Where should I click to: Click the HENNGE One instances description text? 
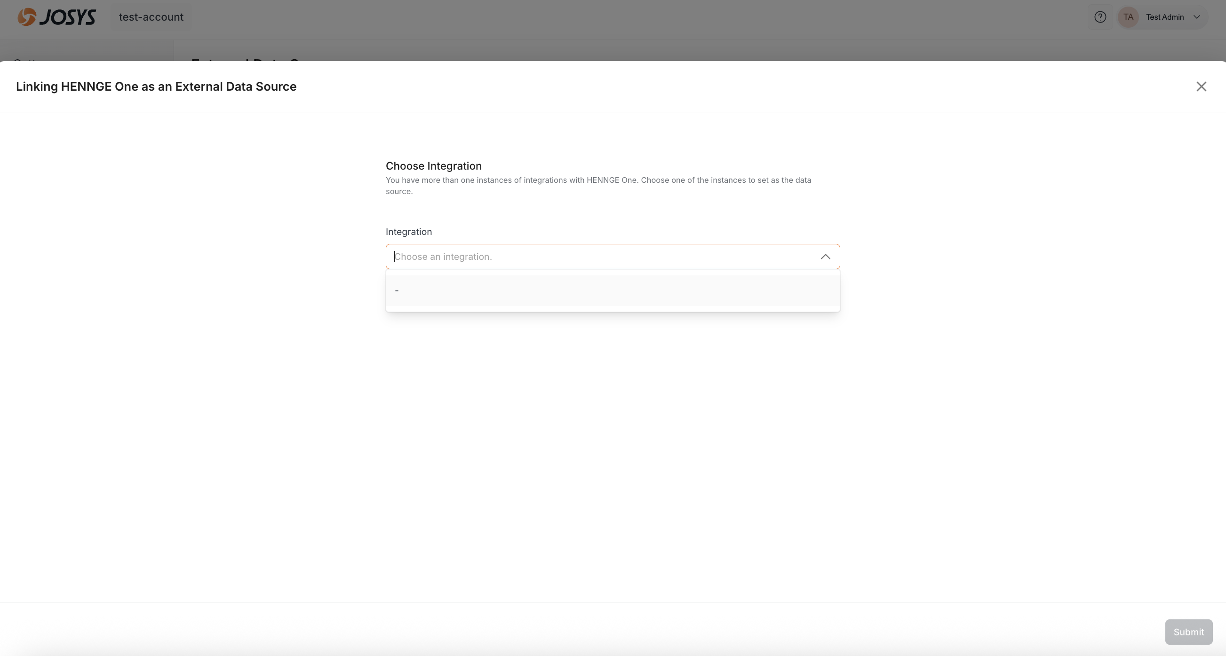598,180
